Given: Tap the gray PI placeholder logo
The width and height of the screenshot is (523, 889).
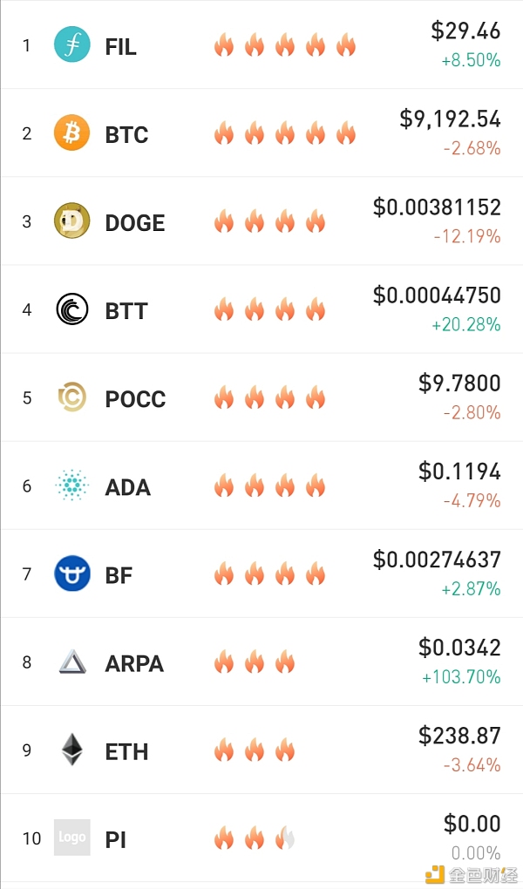Looking at the screenshot, I should pyautogui.click(x=72, y=838).
